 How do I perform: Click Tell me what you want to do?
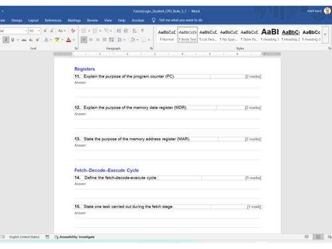pyautogui.click(x=181, y=20)
